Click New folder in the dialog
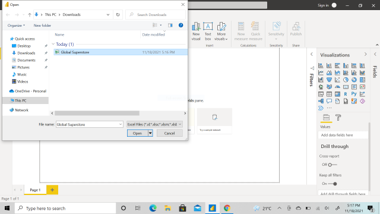Image resolution: width=380 pixels, height=214 pixels. pos(42,26)
